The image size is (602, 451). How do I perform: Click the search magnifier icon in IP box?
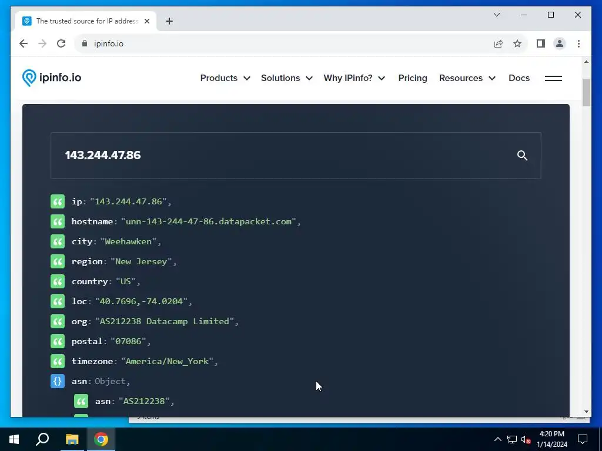522,155
